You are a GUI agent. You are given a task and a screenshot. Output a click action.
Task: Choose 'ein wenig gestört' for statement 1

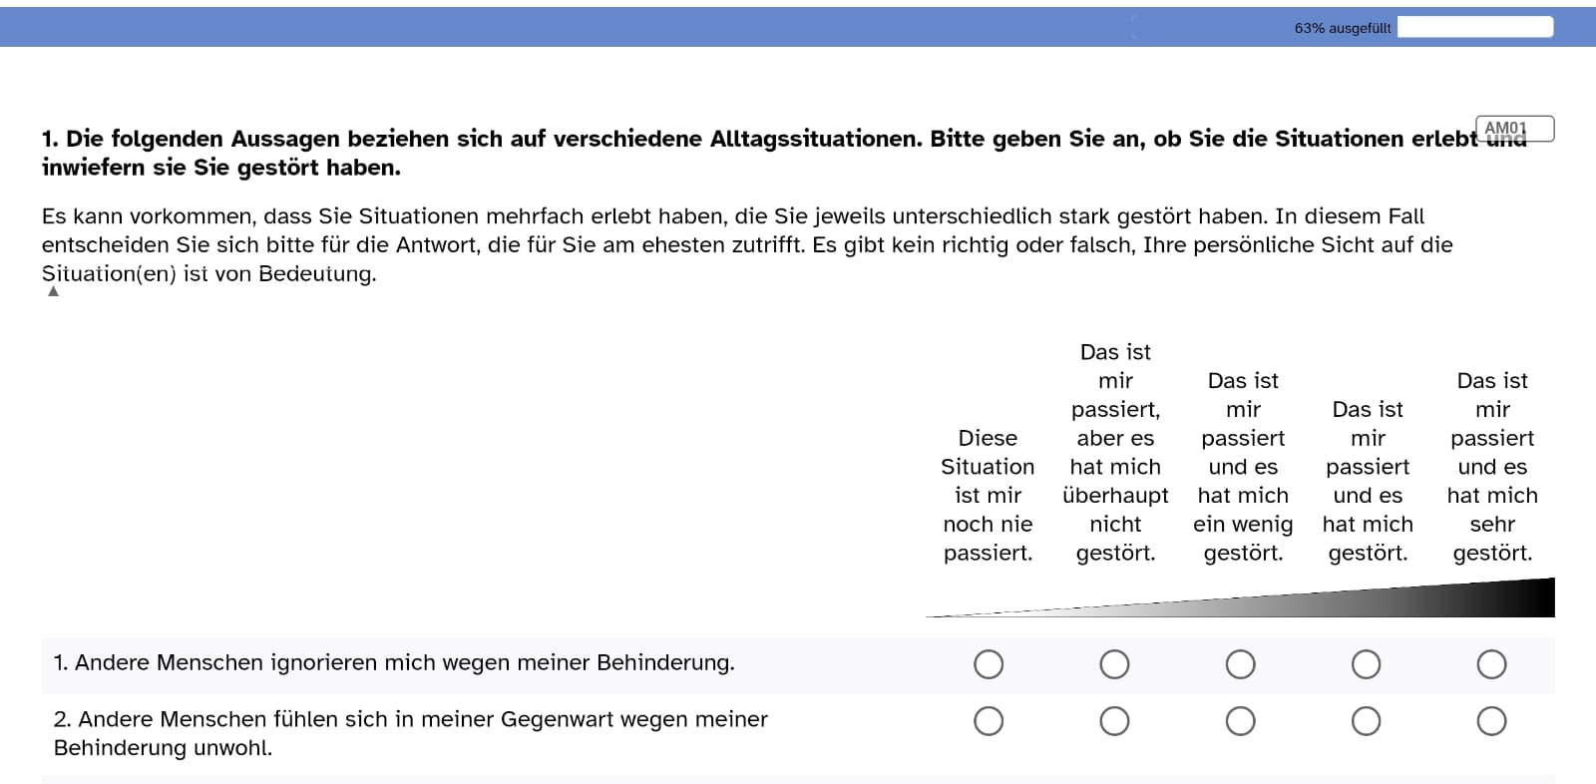click(1240, 664)
